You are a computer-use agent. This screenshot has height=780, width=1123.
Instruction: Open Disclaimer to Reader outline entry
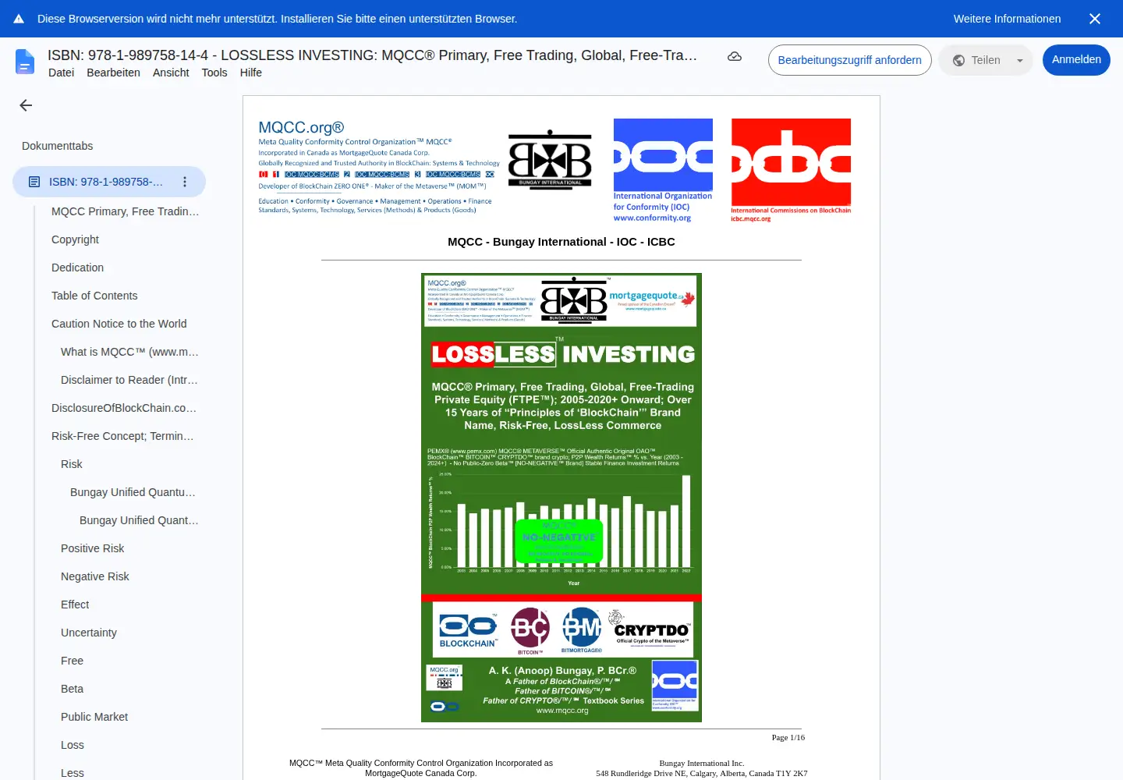[129, 380]
